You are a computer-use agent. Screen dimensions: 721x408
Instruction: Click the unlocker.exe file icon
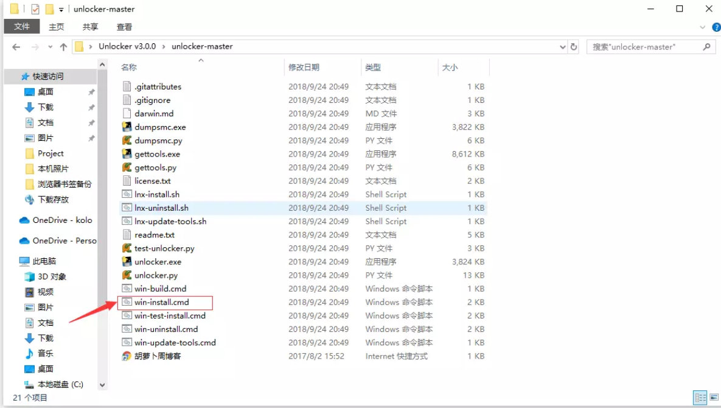(x=127, y=261)
